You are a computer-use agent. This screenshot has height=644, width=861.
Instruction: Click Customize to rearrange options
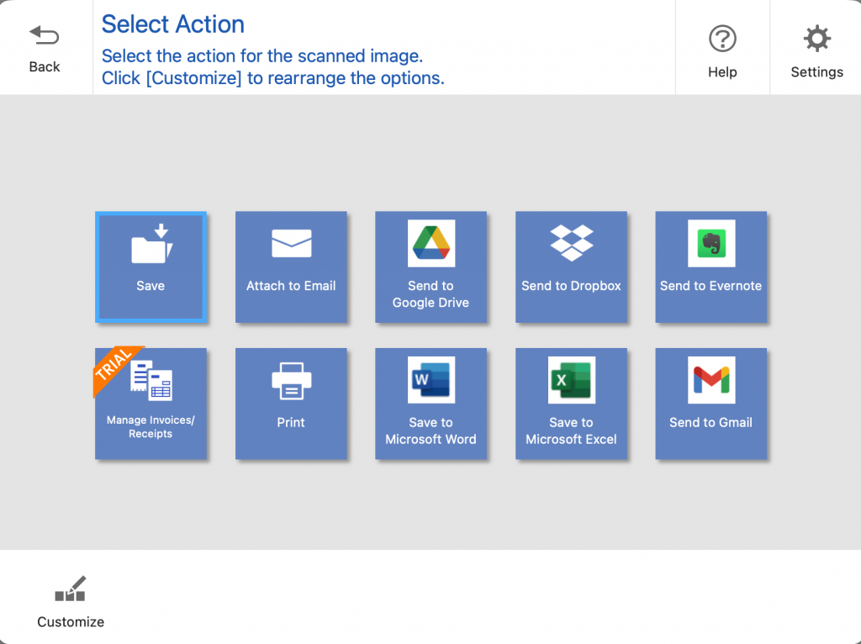71,602
